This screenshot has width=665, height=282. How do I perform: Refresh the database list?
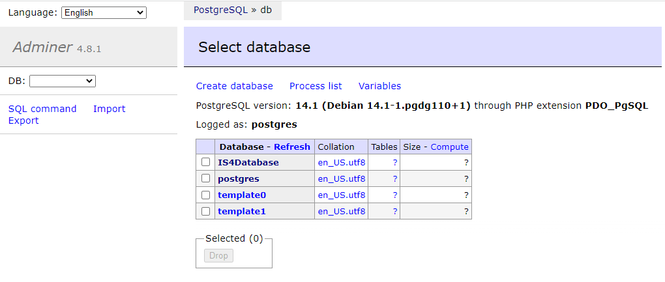[292, 147]
